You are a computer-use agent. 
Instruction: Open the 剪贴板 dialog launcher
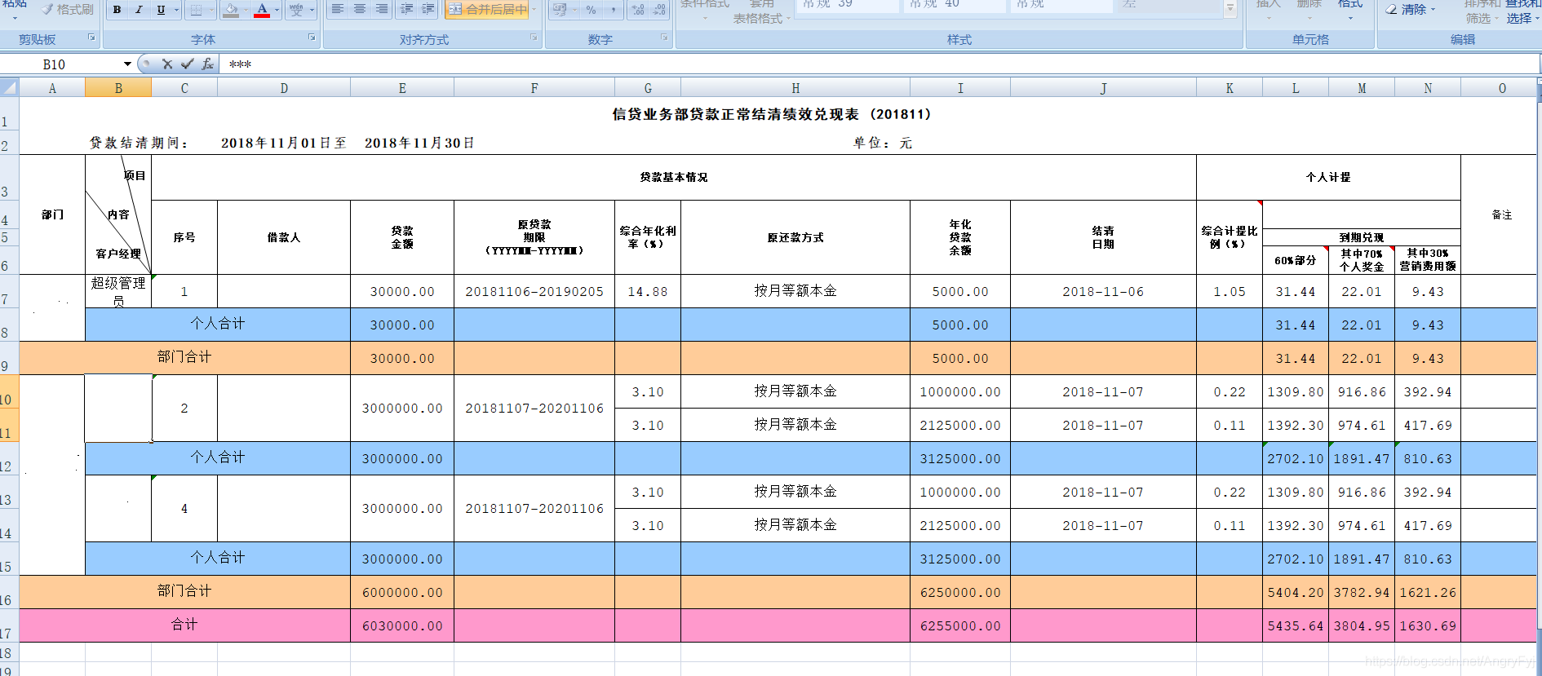[x=91, y=38]
